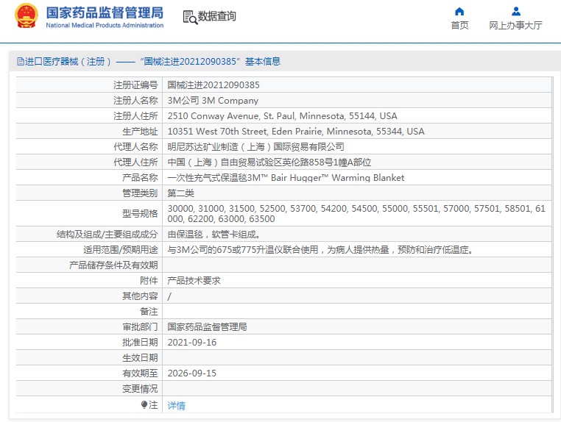Click the 结构及组成/主要组成成分 label
561x422 pixels.
(x=107, y=235)
